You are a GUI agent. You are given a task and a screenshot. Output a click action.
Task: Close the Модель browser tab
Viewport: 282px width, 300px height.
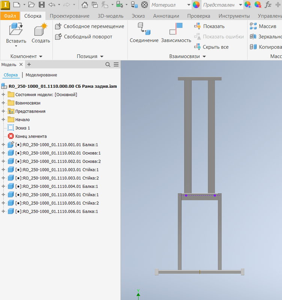click(21, 64)
